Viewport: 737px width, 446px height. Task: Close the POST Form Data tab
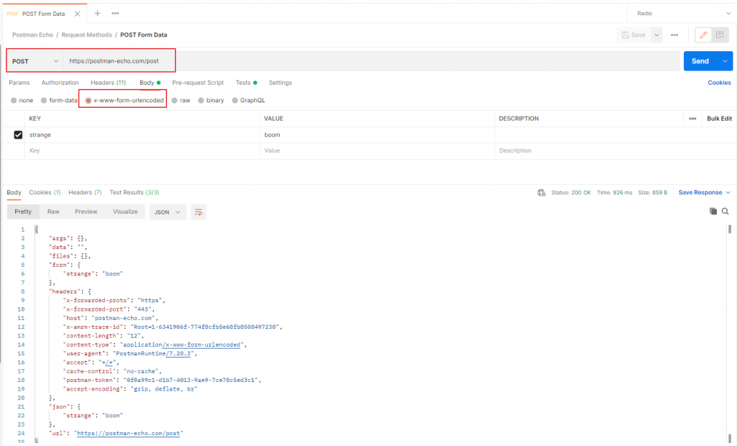[77, 14]
